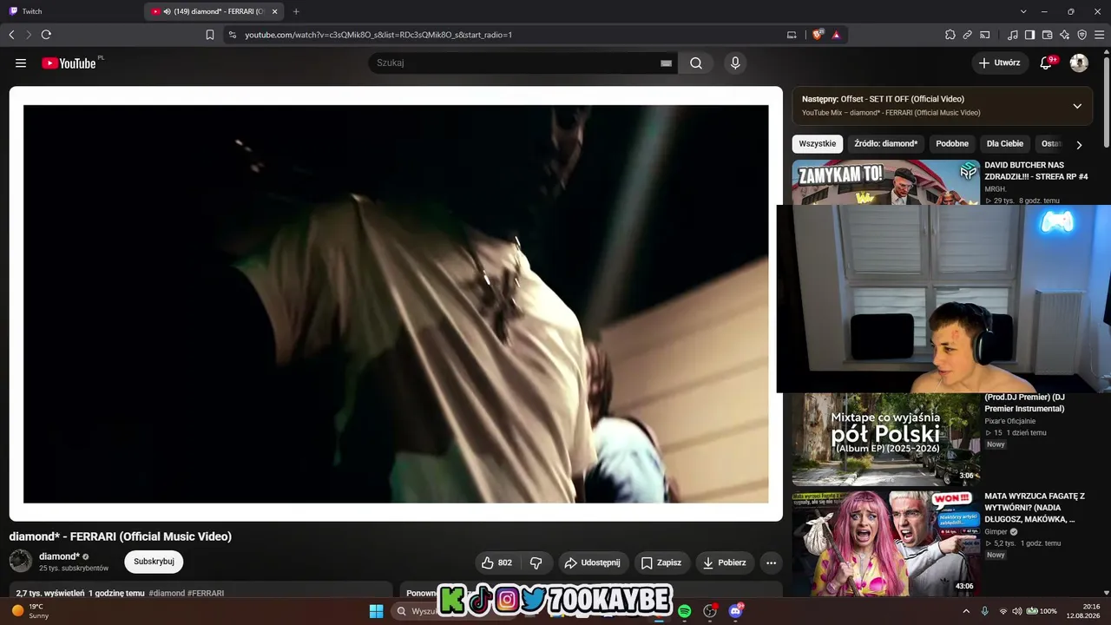Select the Źródło: diamond* filter chip

(x=886, y=144)
